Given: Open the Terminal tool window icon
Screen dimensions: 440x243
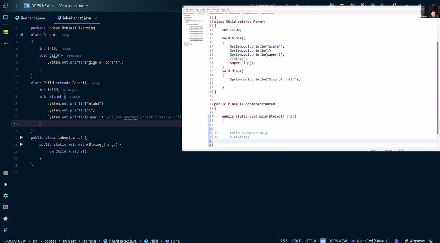Looking at the screenshot, I should [x=6, y=207].
